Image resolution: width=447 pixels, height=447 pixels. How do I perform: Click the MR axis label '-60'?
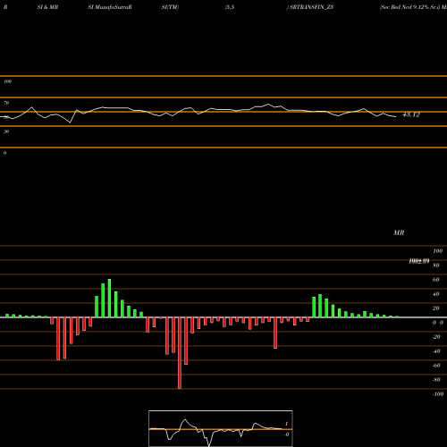click(436, 366)
